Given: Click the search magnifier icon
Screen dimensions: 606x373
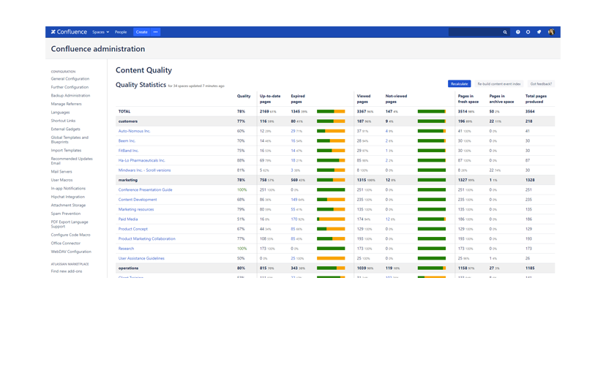Looking at the screenshot, I should click(505, 32).
